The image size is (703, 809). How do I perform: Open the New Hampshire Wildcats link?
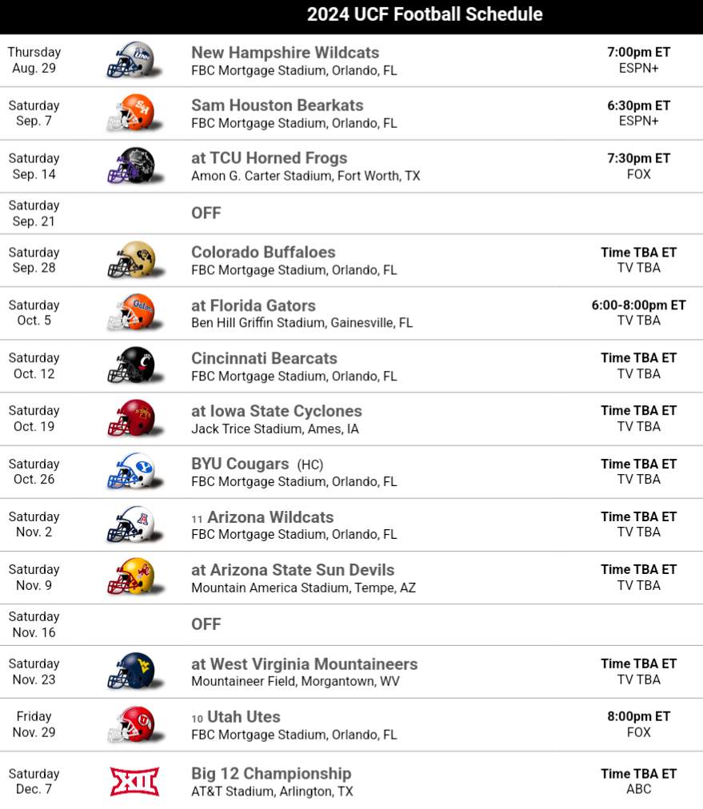pyautogui.click(x=285, y=53)
